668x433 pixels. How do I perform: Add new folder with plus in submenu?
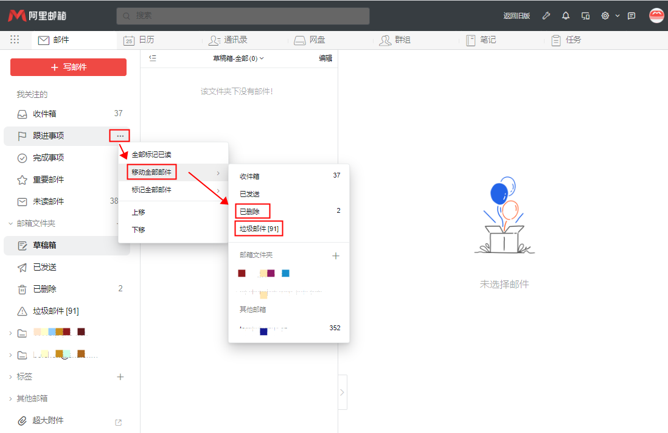335,255
